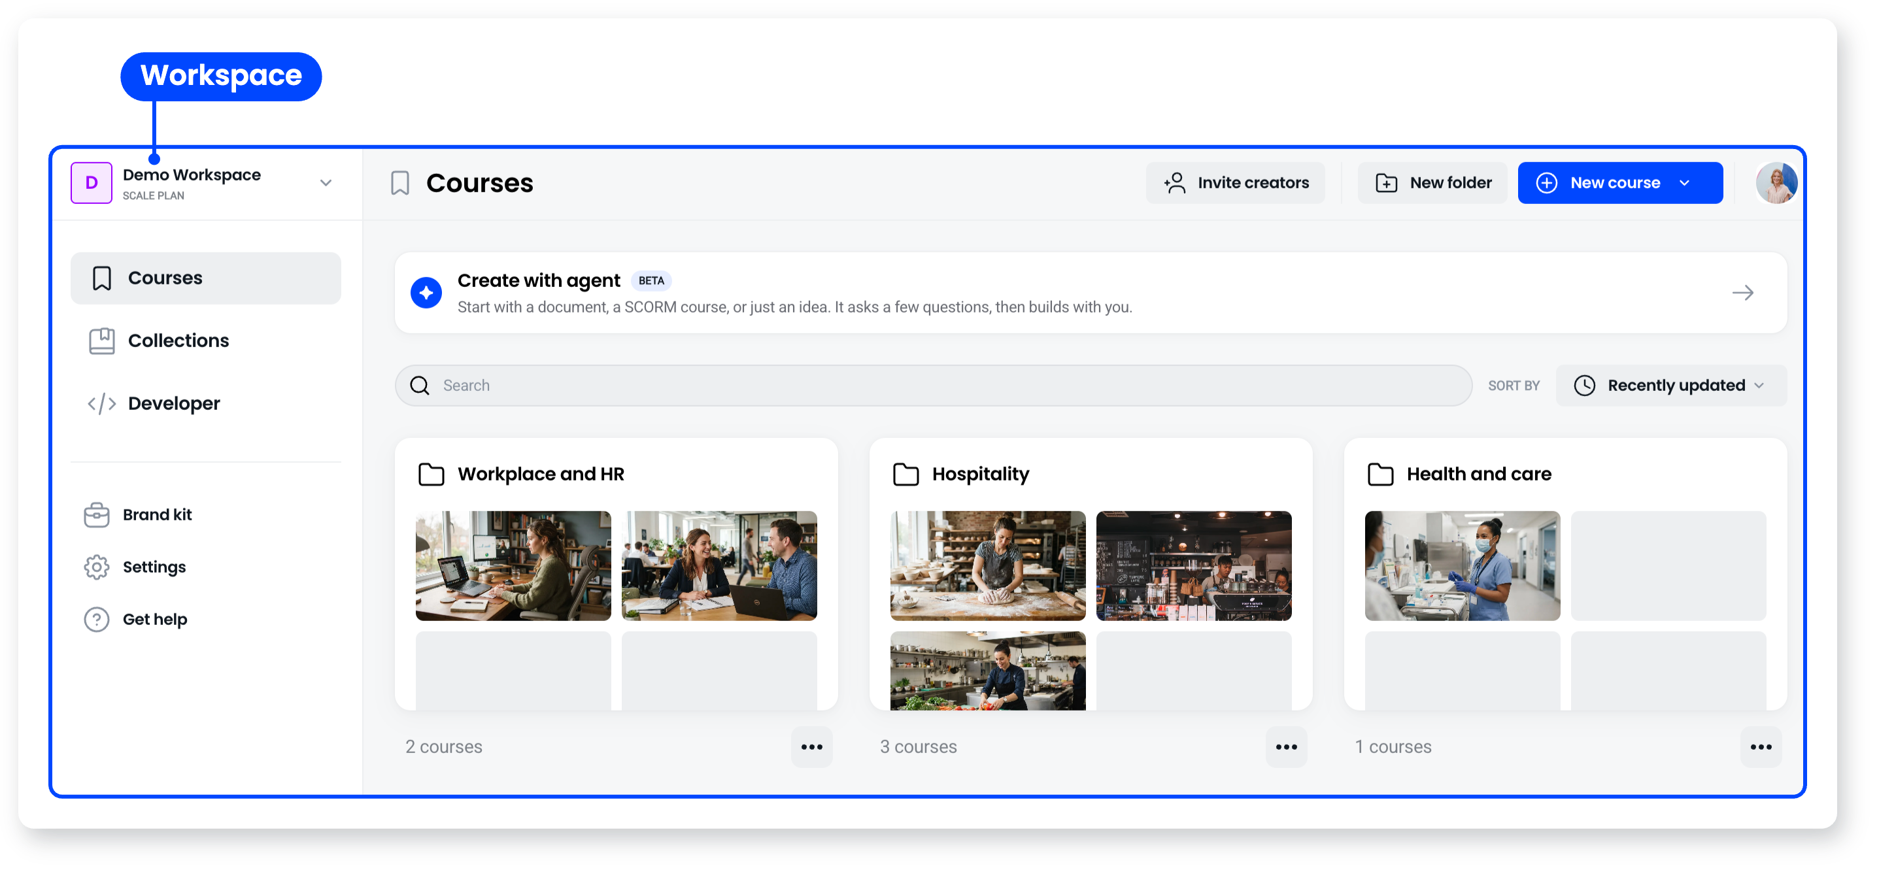Open the chef in kitchen thumbnail

pyautogui.click(x=988, y=671)
